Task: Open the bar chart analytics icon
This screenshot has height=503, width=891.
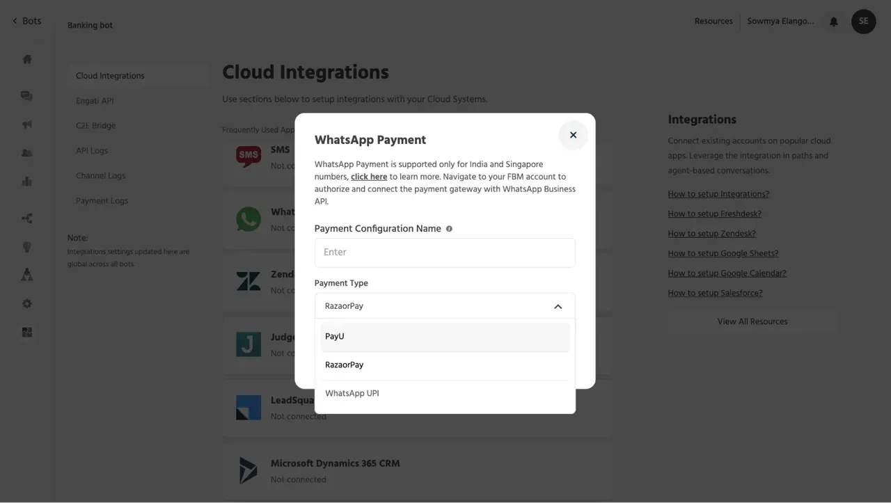Action: point(27,182)
